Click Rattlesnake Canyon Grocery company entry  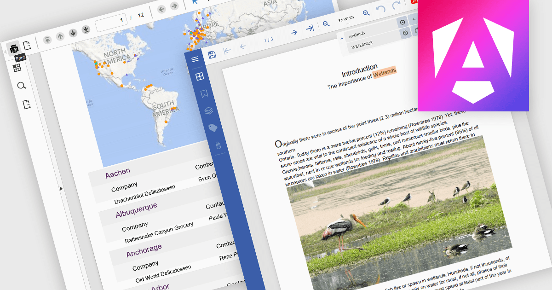(159, 233)
